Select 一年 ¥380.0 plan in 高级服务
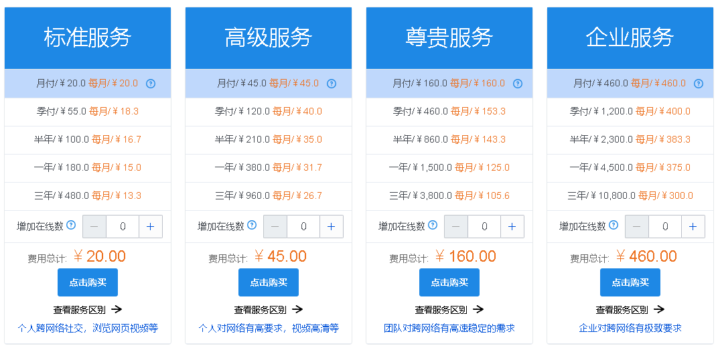Image resolution: width=718 pixels, height=348 pixels. 269,168
